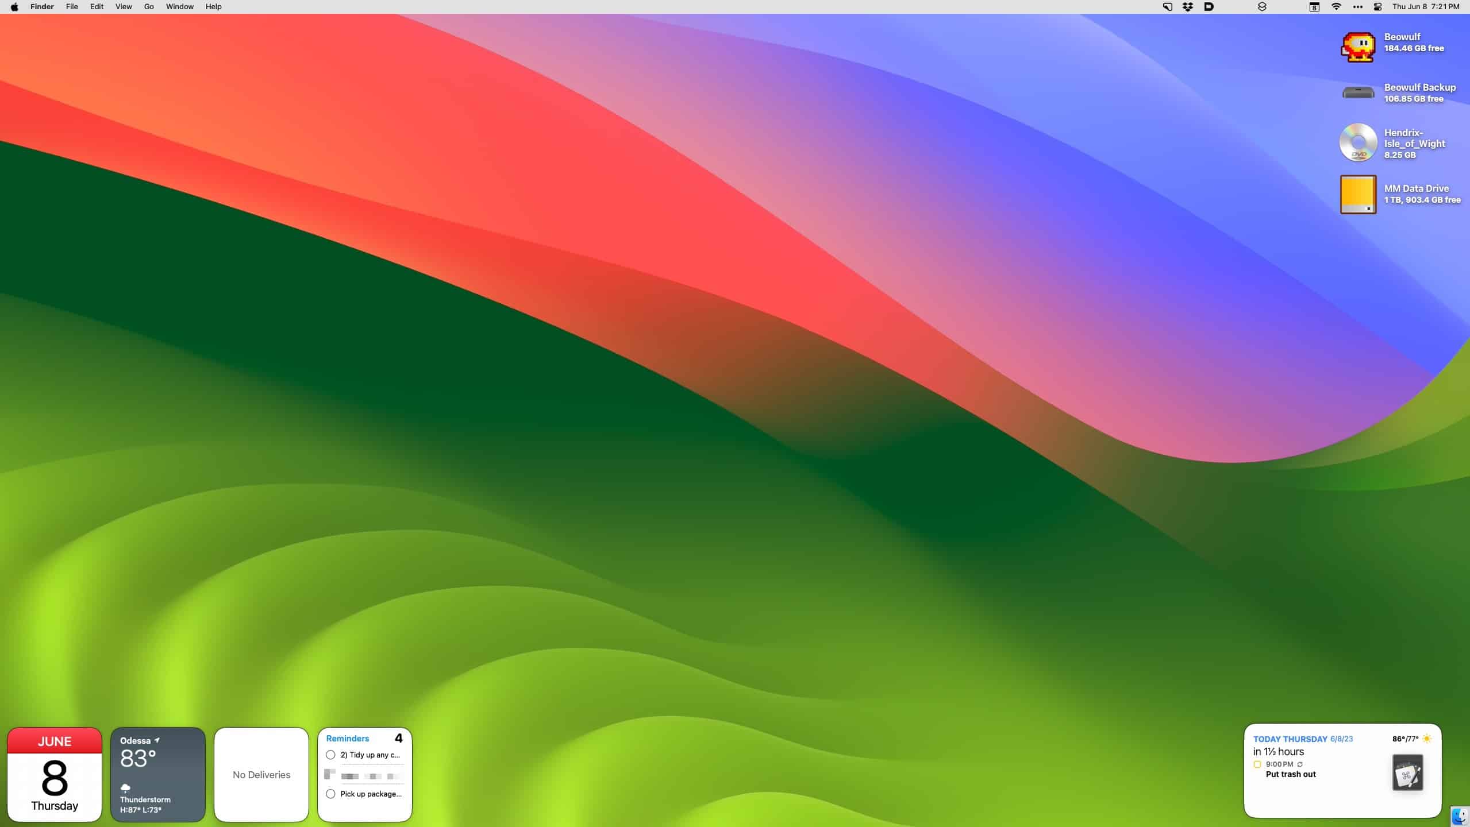
Task: Open the Dropbox menu bar icon
Action: pyautogui.click(x=1188, y=7)
